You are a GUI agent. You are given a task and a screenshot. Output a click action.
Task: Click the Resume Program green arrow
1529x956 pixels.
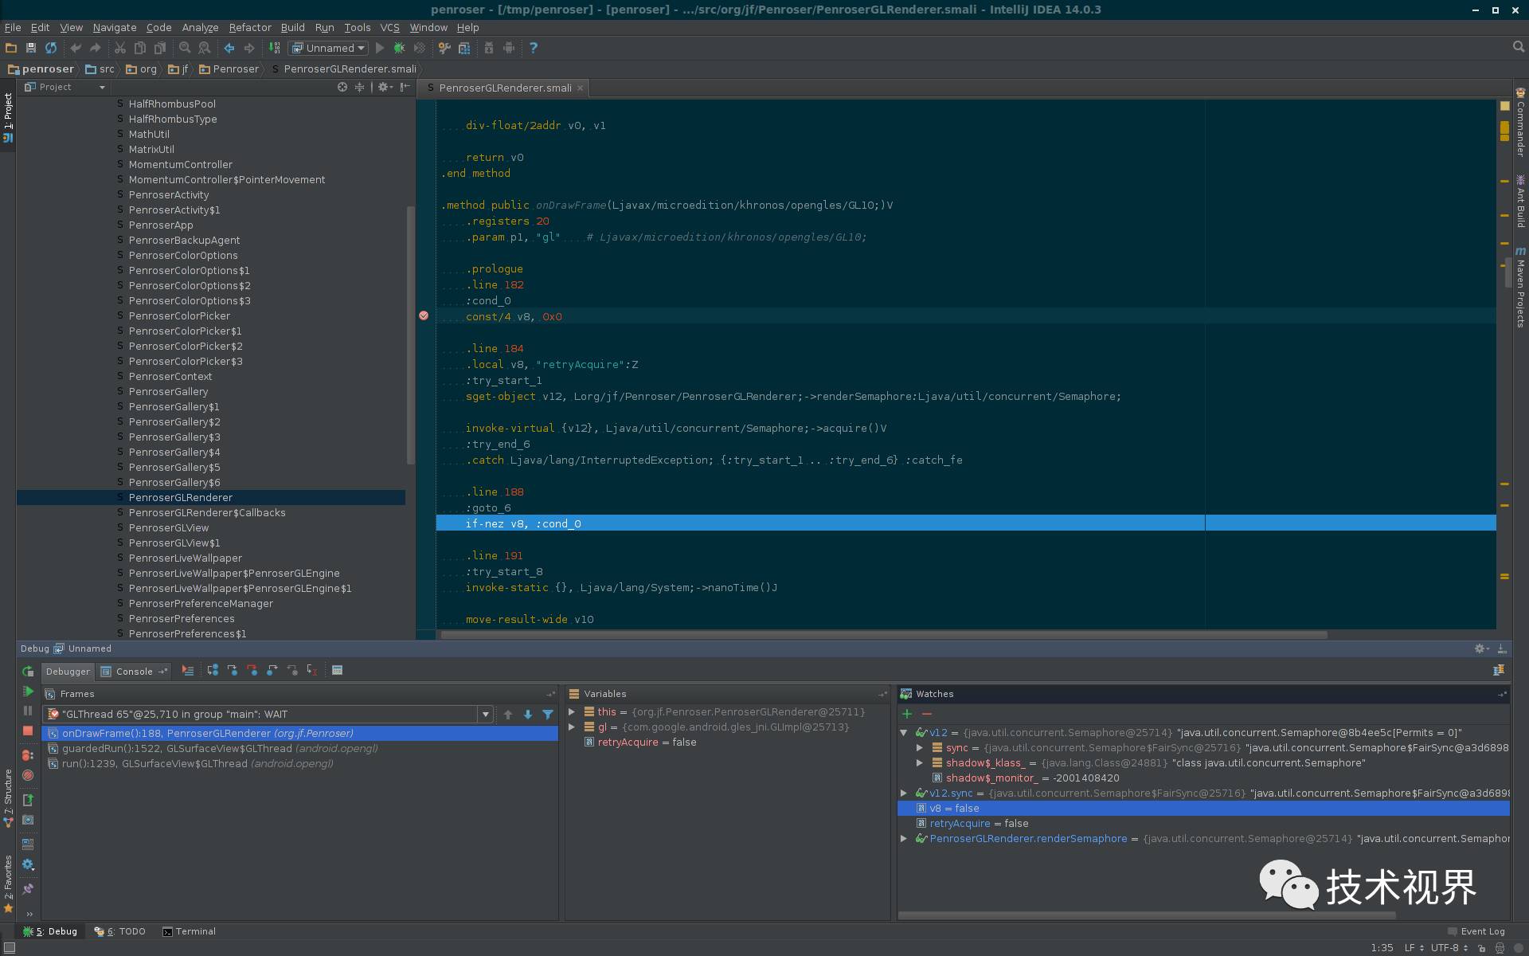pyautogui.click(x=28, y=691)
